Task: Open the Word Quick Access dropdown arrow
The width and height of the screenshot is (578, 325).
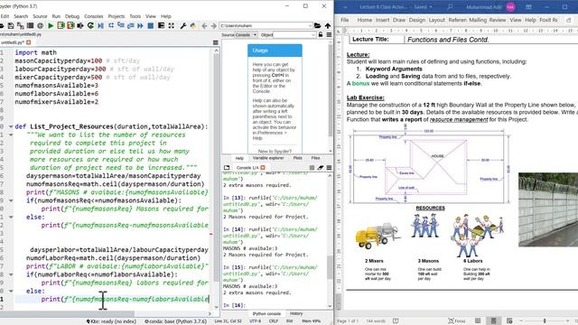Action: pos(345,6)
